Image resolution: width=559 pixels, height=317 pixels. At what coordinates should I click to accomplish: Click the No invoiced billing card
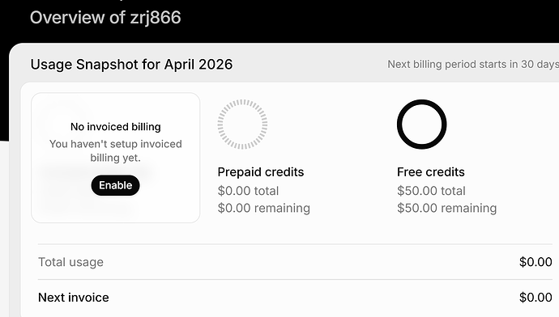point(116,158)
